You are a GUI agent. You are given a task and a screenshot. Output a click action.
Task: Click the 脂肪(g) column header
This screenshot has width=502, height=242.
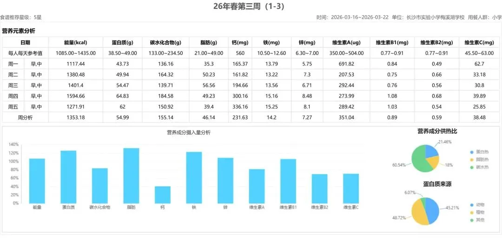(x=209, y=42)
